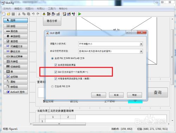Open the Object Browser toolbar icon
This screenshot has width=176, height=133.
tap(74, 14)
